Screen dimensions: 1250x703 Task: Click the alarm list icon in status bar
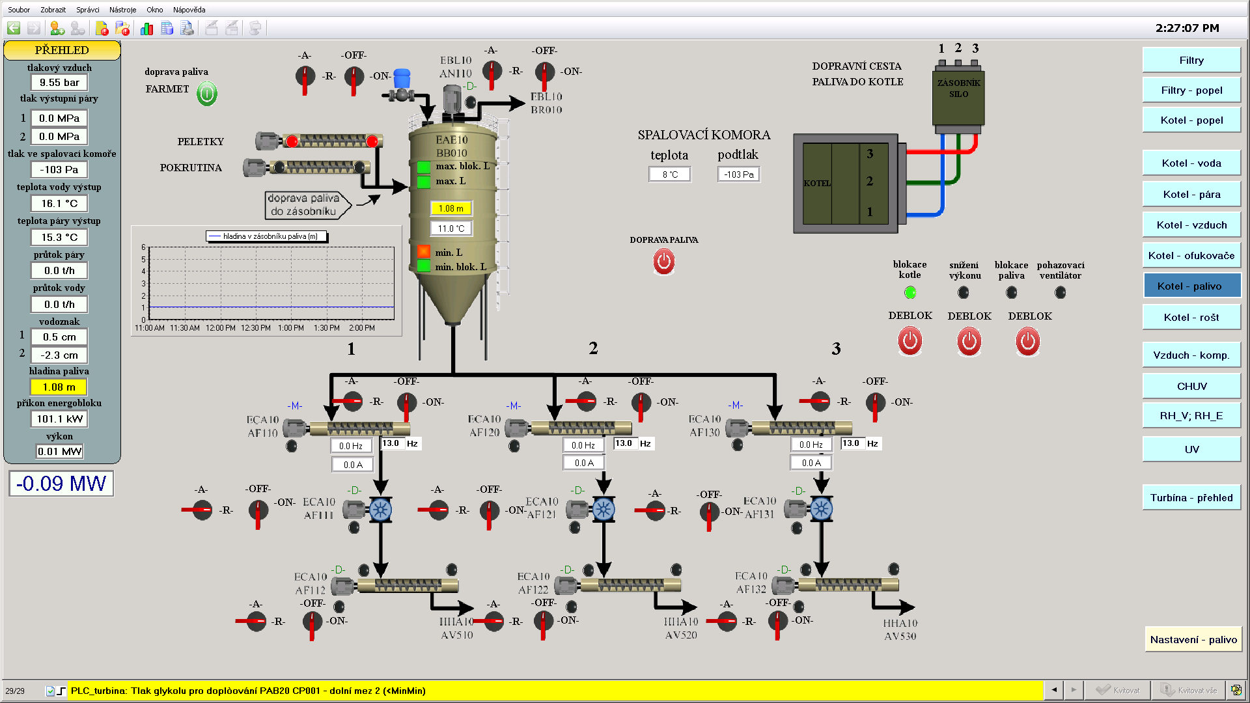pyautogui.click(x=1236, y=690)
